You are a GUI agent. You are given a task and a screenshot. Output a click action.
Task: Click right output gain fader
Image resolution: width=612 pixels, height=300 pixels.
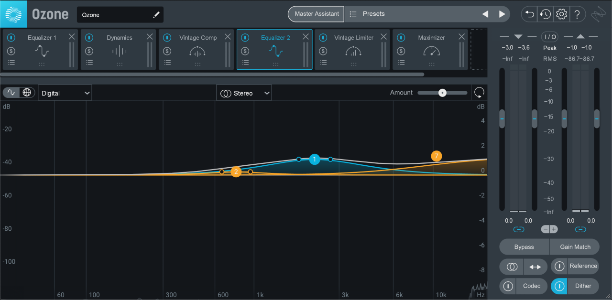click(x=597, y=118)
